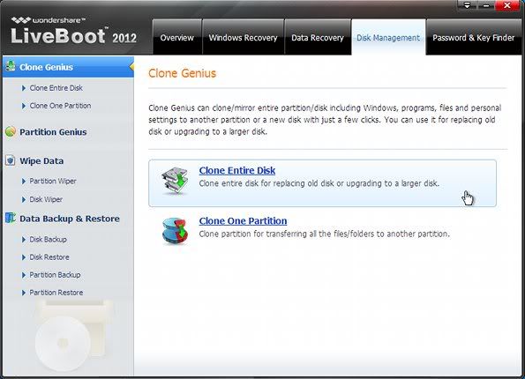Click the Wipe Data shield icon

tap(11, 160)
